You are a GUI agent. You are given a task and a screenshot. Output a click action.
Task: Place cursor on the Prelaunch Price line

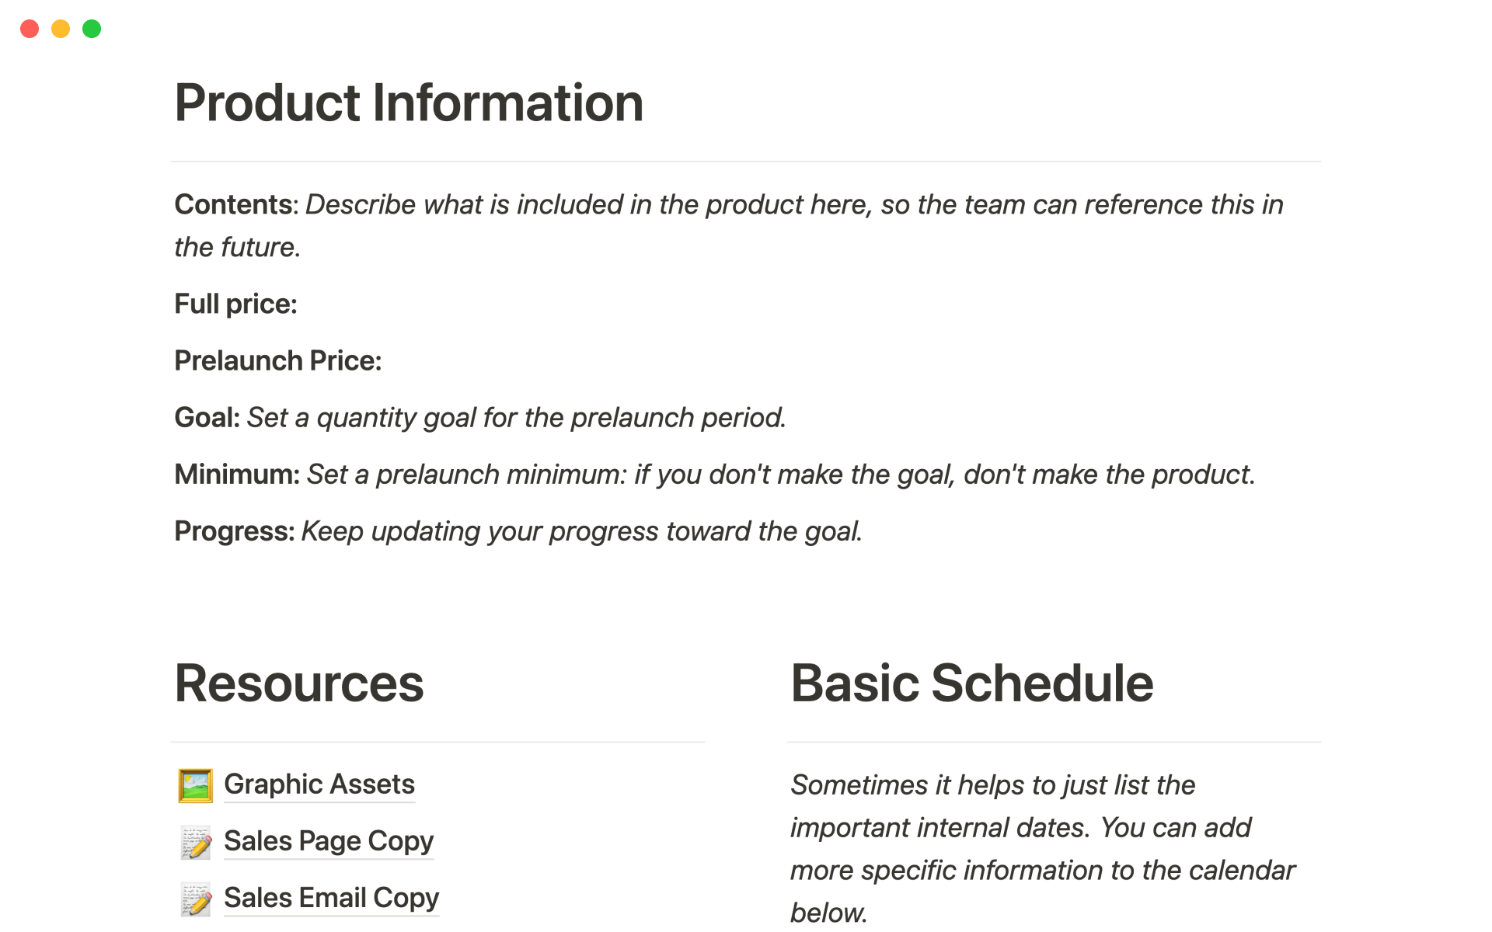277,360
